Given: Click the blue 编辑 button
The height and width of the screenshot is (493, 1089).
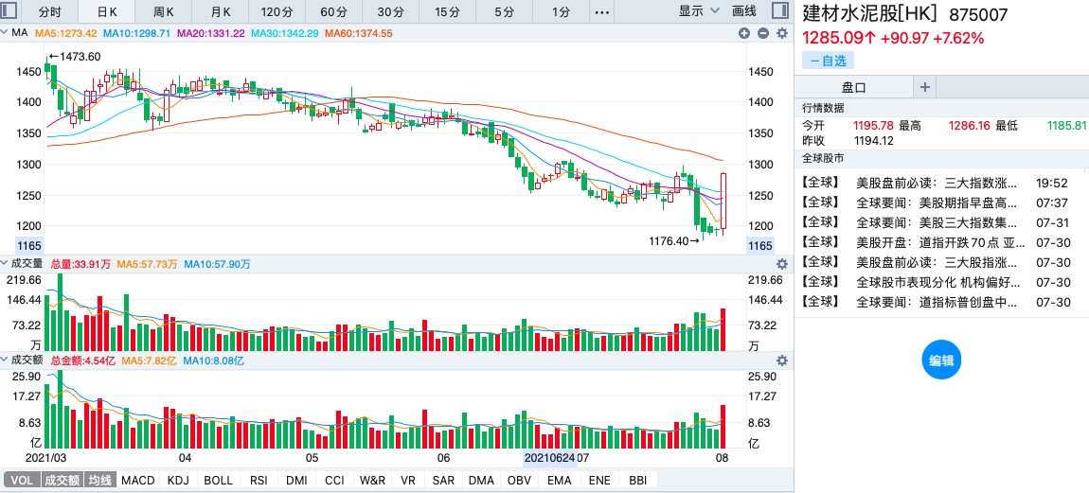Looking at the screenshot, I should point(941,361).
